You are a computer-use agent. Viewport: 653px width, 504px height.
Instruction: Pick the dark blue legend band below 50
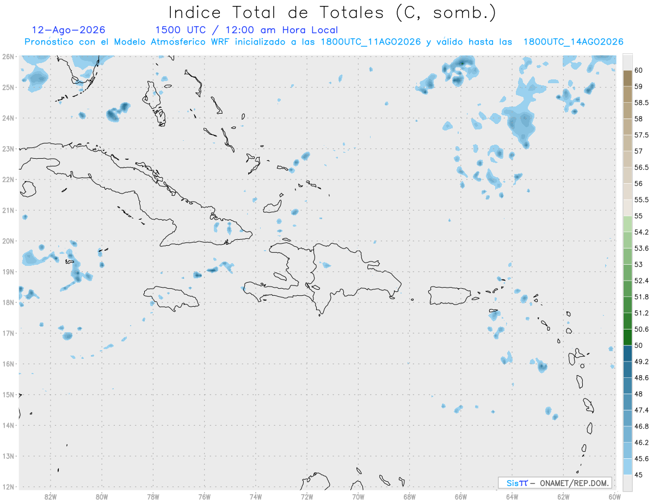[x=627, y=353]
